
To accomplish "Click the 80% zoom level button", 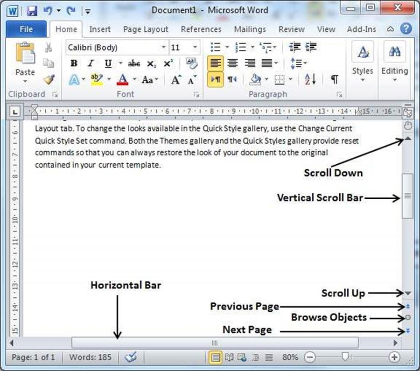I will [290, 357].
